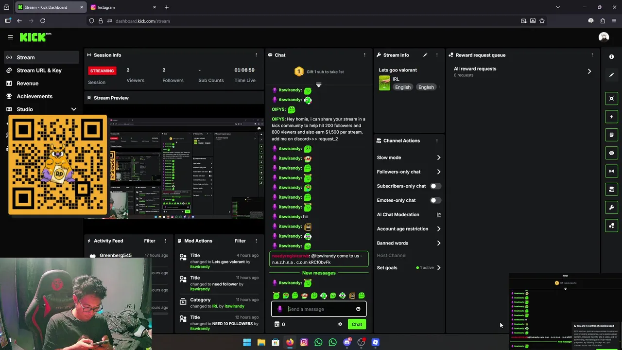The width and height of the screenshot is (622, 350).
Task: Open All reward requests chevron
Action: point(589,71)
